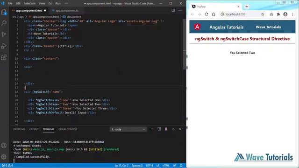Switch to app.component.ts editor tab
This screenshot has height=168, width=299.
tap(67, 11)
